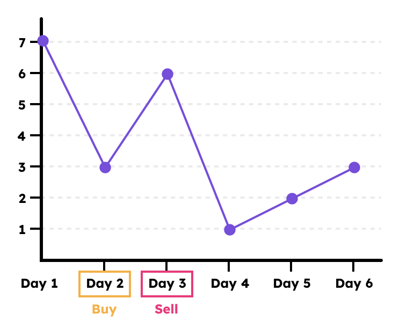Click the y-axis value 4
This screenshot has height=335, width=407.
[22, 135]
